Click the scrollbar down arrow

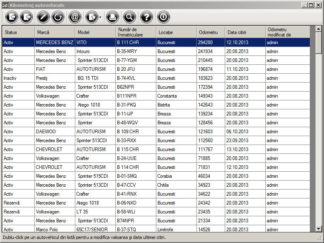[x=318, y=229]
